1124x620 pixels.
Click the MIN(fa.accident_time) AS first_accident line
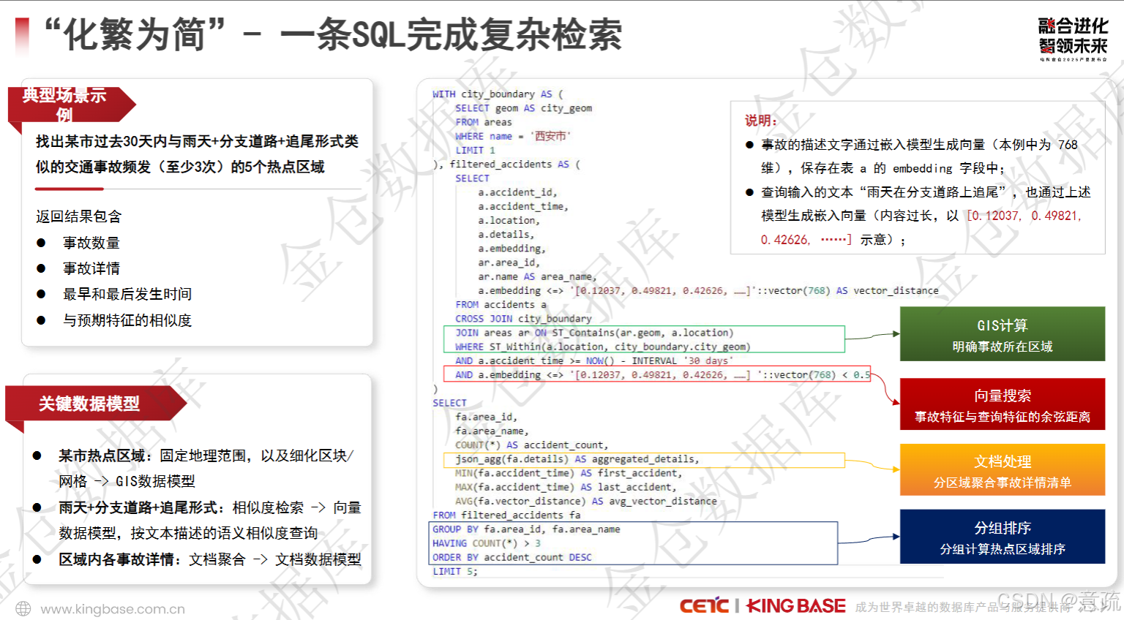click(568, 473)
